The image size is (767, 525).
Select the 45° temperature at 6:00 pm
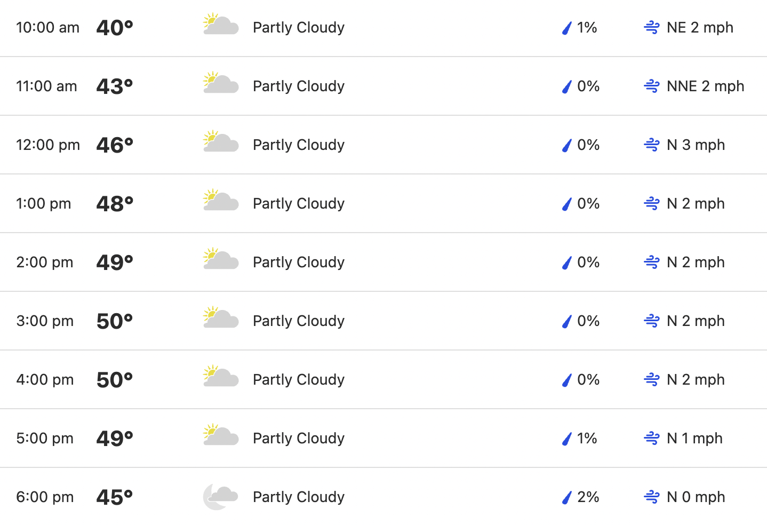pos(115,497)
